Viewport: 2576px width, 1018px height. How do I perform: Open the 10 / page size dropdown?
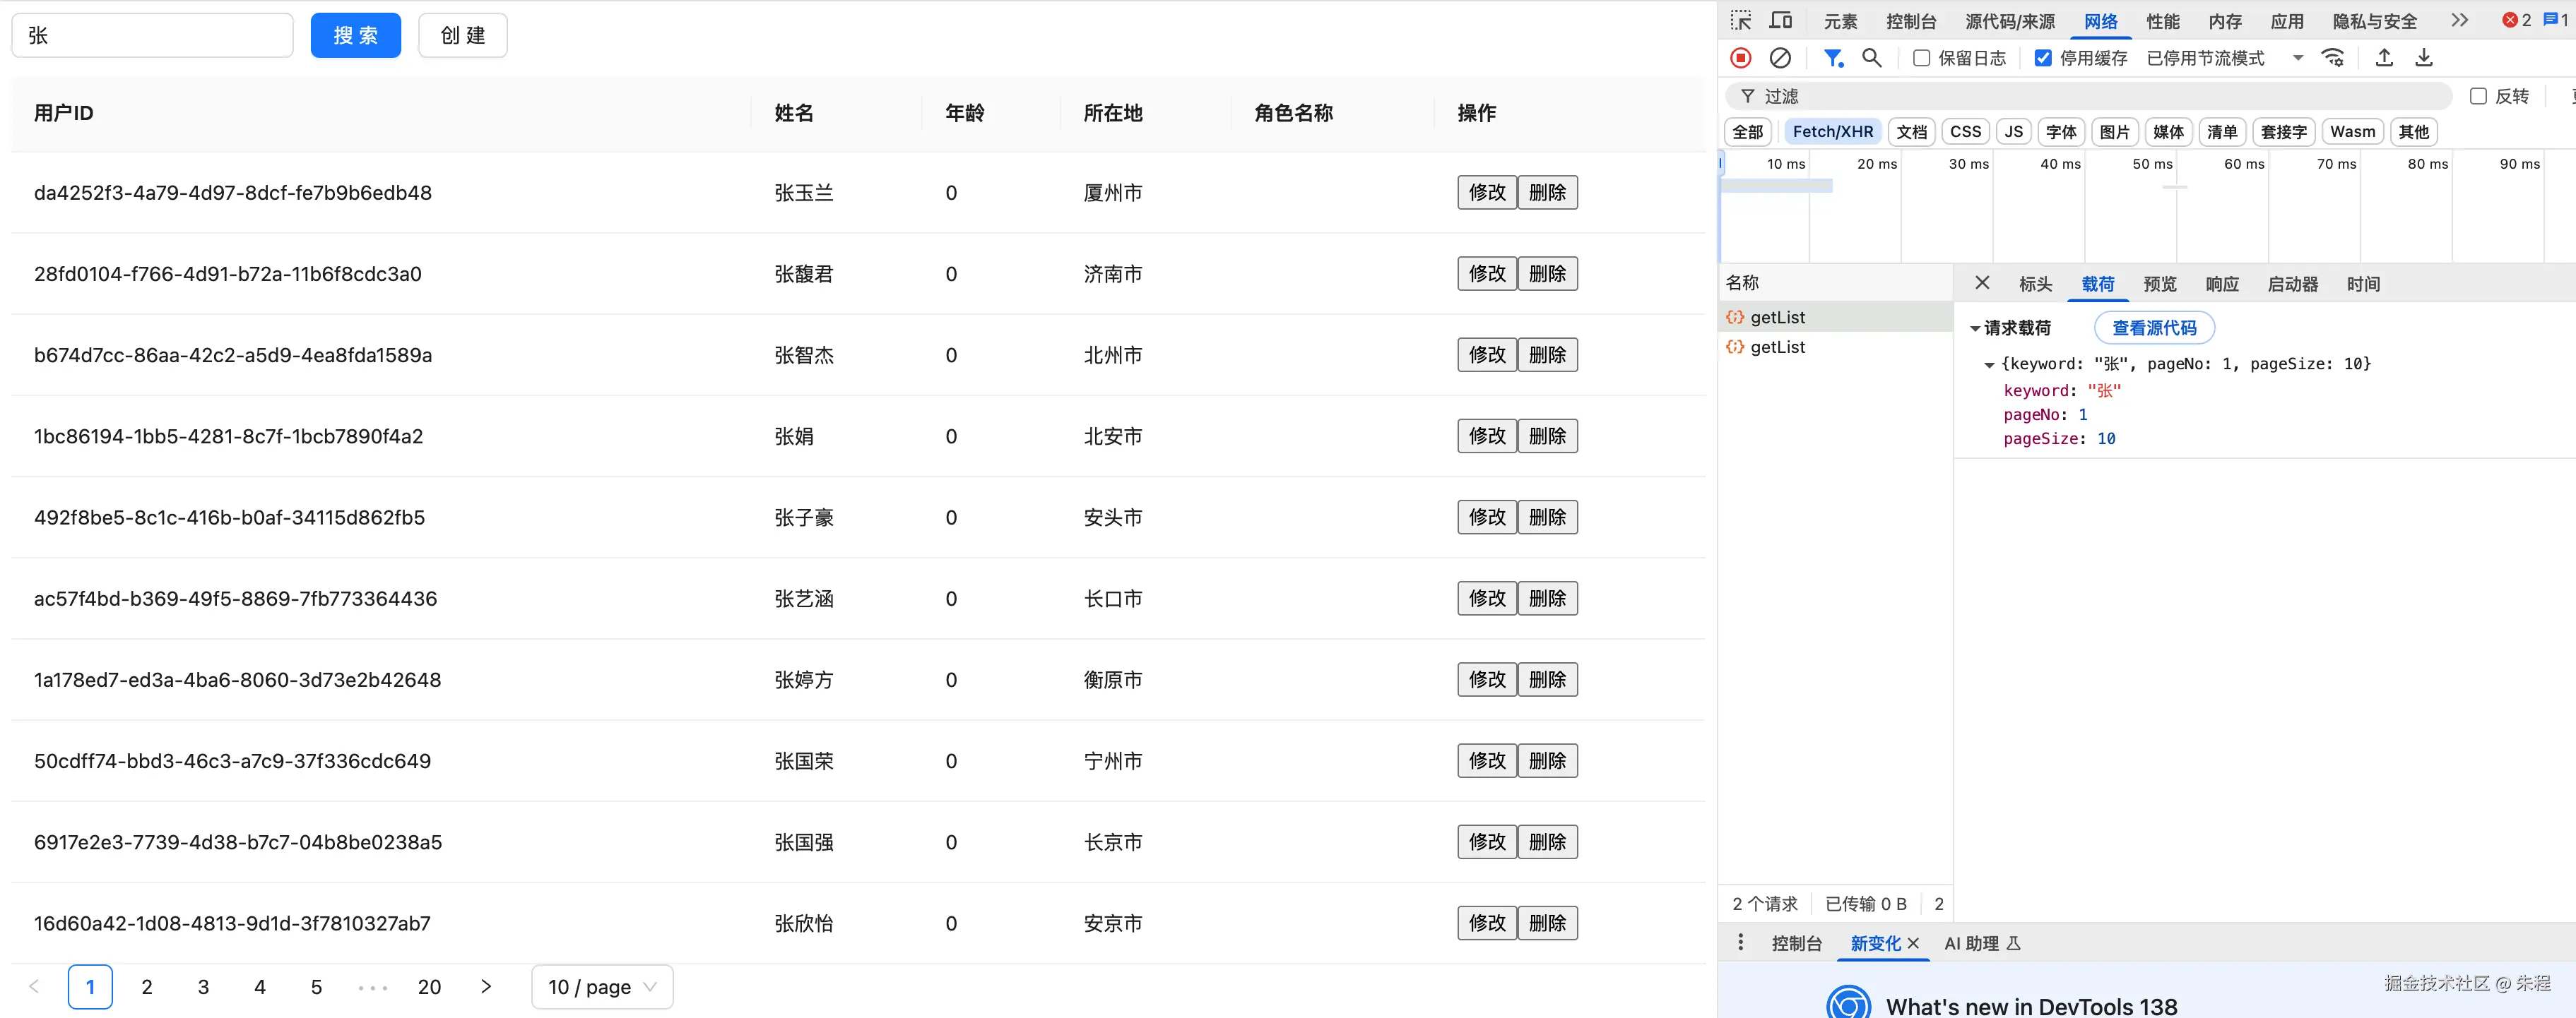coord(602,987)
